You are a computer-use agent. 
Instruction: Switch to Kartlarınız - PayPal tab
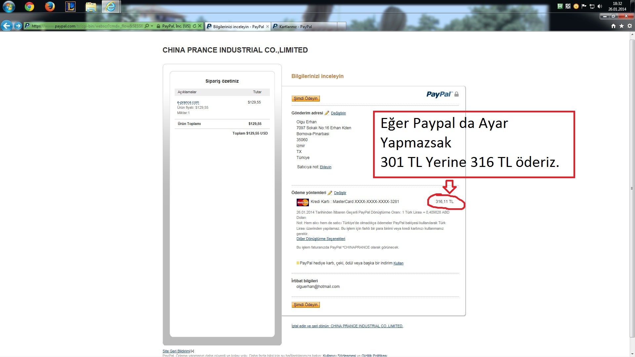[295, 27]
